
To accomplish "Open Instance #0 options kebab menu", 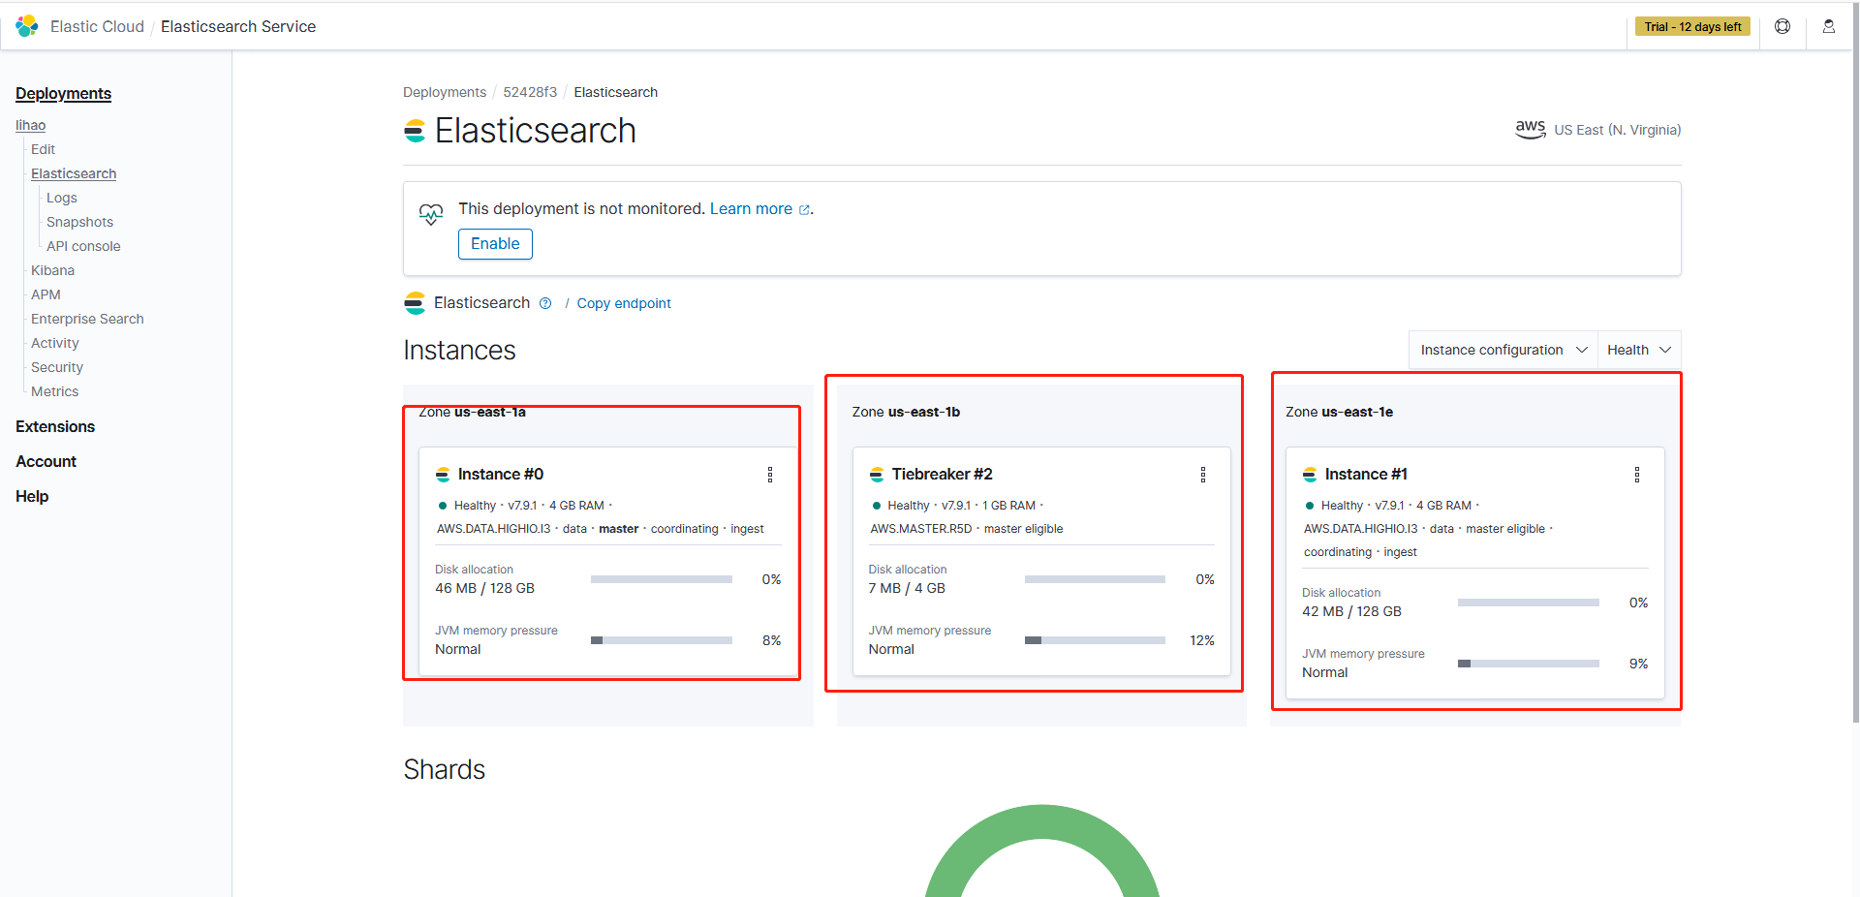I will tap(770, 475).
